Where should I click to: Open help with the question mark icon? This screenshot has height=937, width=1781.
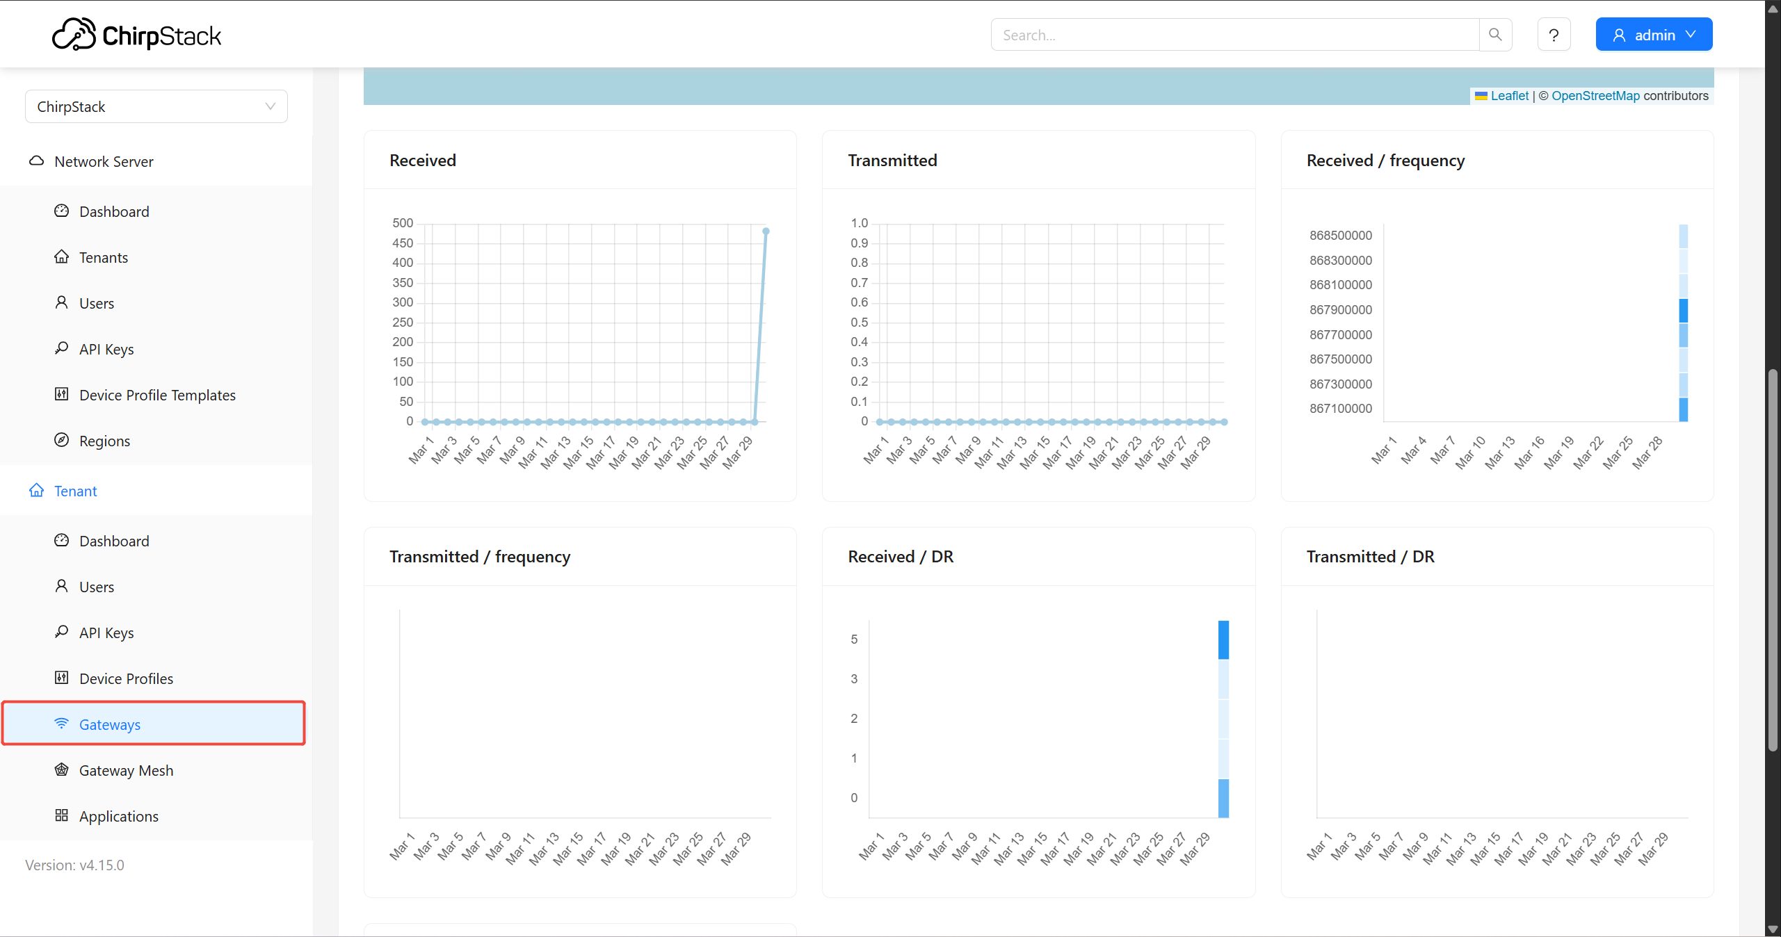[1554, 35]
